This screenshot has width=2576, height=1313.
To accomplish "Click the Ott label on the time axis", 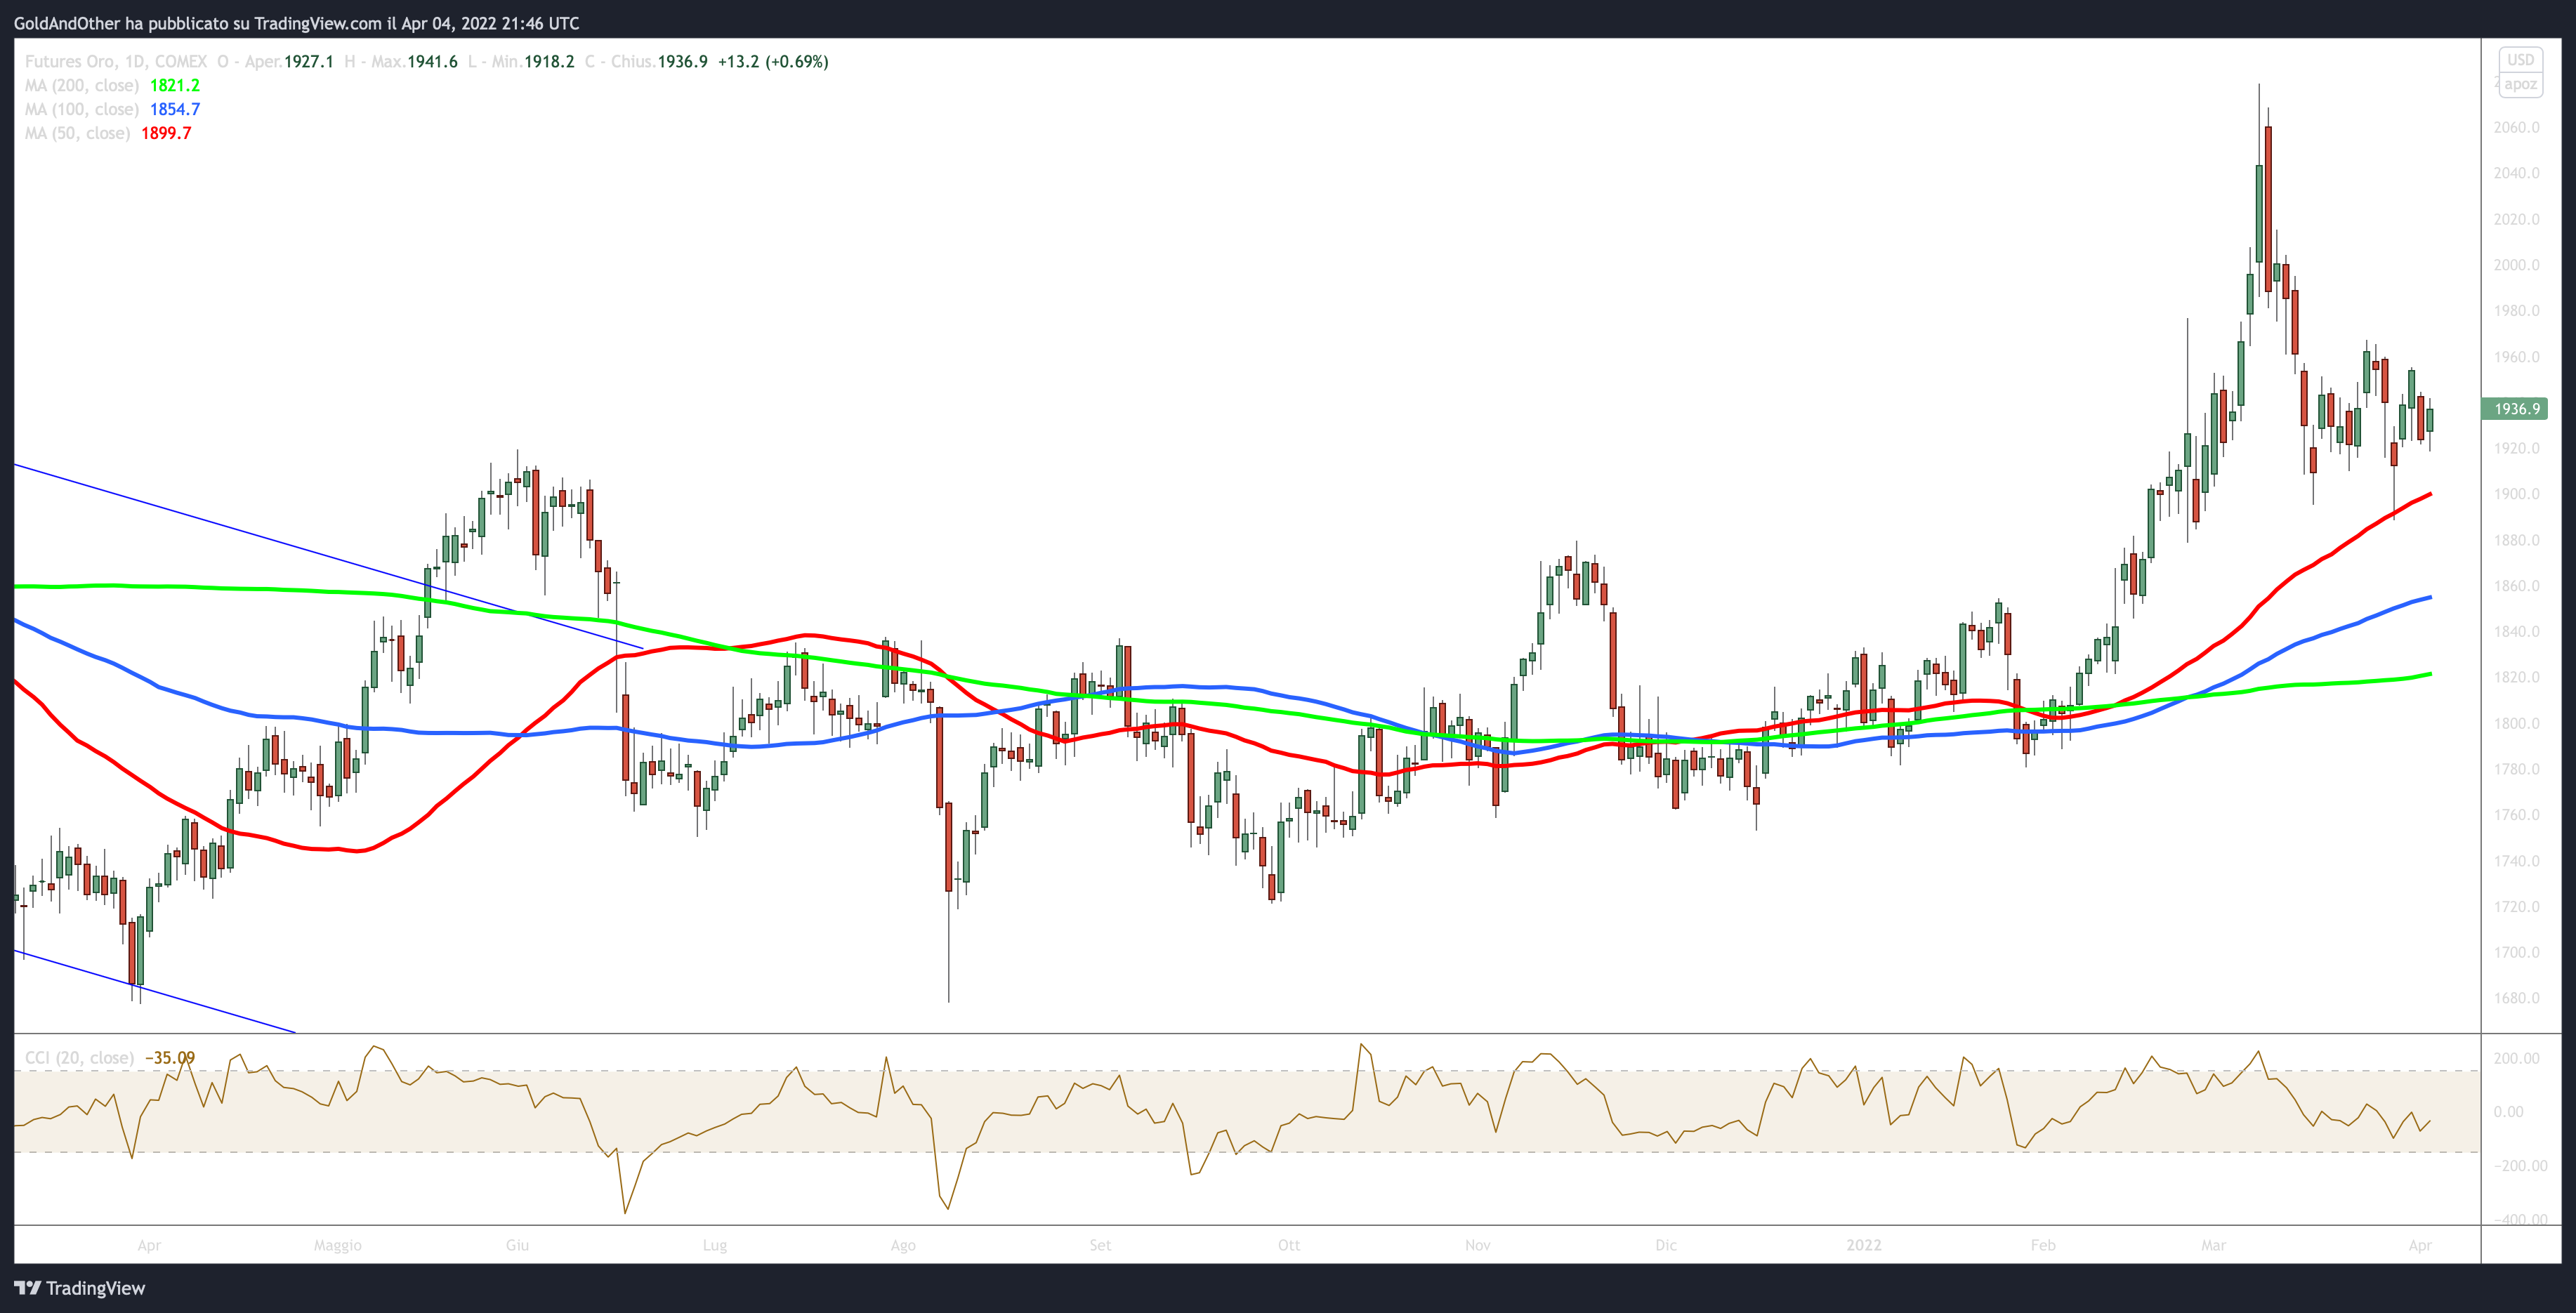I will [1289, 1245].
